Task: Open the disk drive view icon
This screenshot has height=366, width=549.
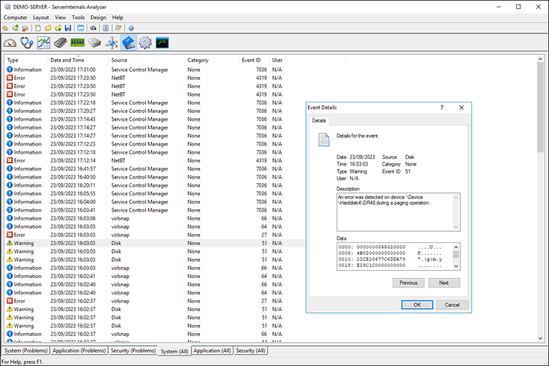Action: 94,43
